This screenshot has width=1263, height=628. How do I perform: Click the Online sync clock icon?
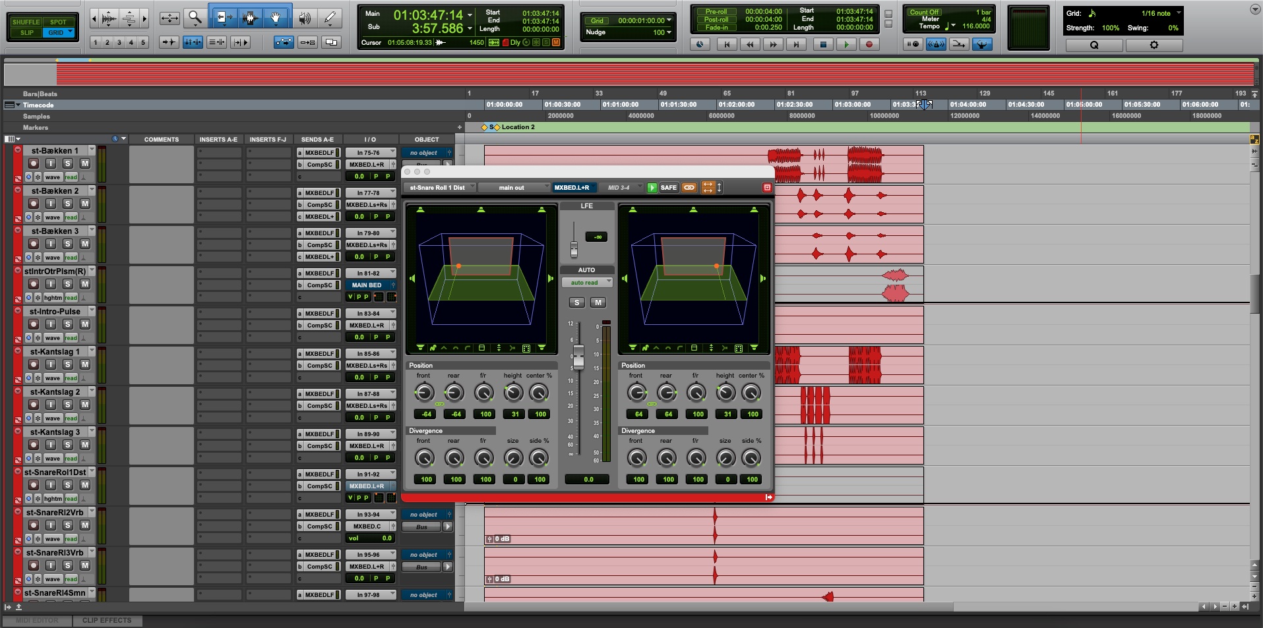click(x=700, y=44)
